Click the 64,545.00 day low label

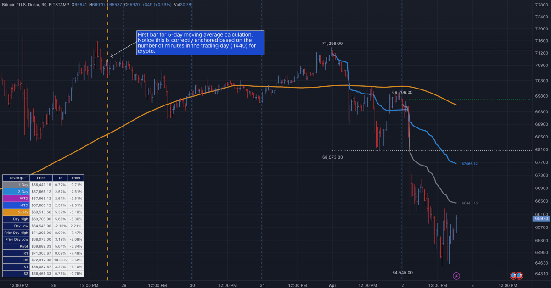click(x=403, y=272)
